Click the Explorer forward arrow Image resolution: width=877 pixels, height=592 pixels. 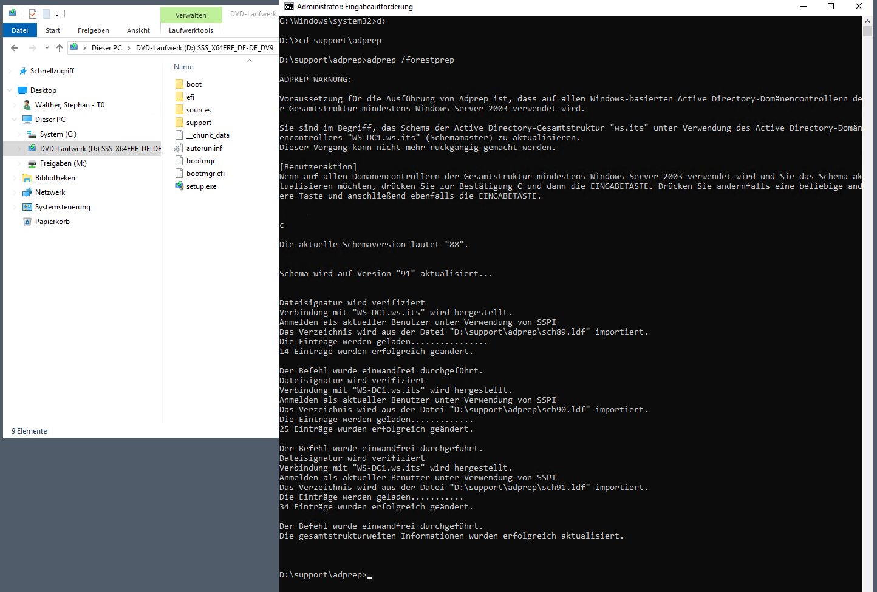click(32, 47)
